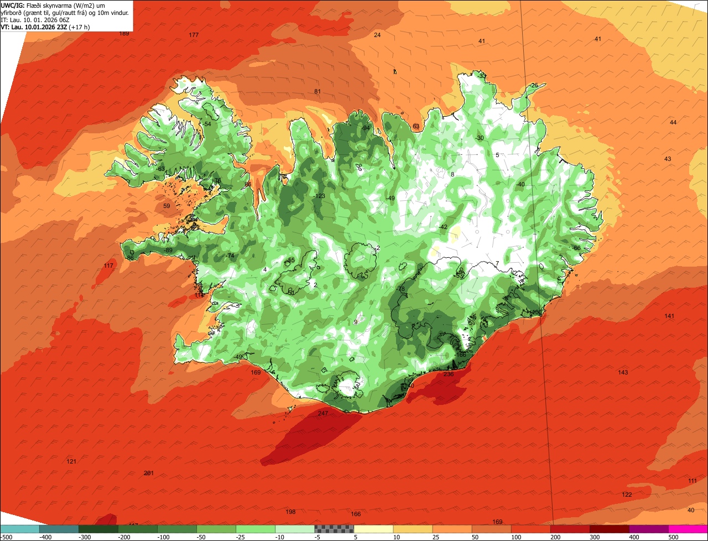This screenshot has width=708, height=541.
Task: Click the 'VT: Lau. 10.01.2026 23Z (+17 h)' line
Action: [46, 27]
